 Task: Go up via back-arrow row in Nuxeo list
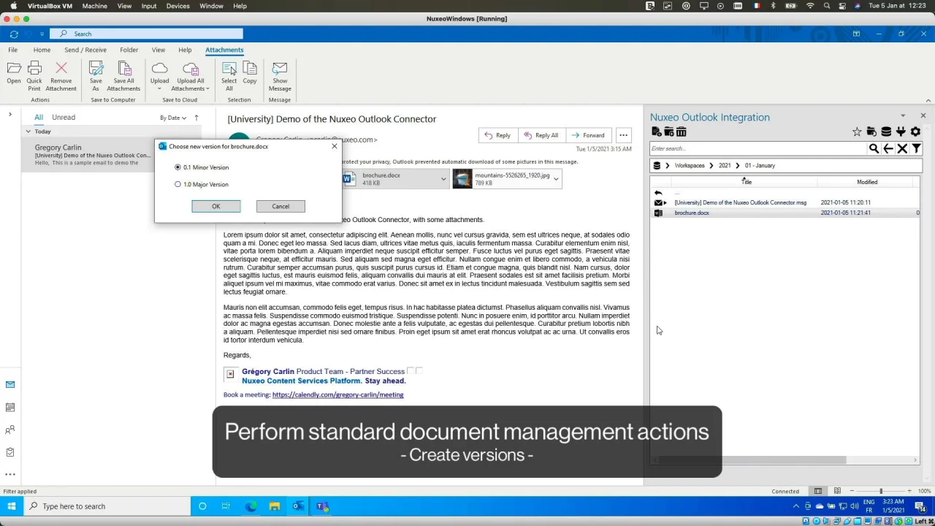(x=658, y=193)
